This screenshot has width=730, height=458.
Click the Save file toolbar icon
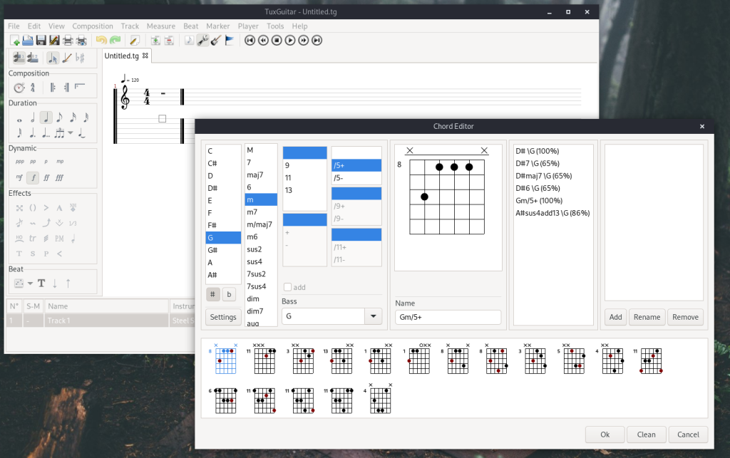(41, 41)
